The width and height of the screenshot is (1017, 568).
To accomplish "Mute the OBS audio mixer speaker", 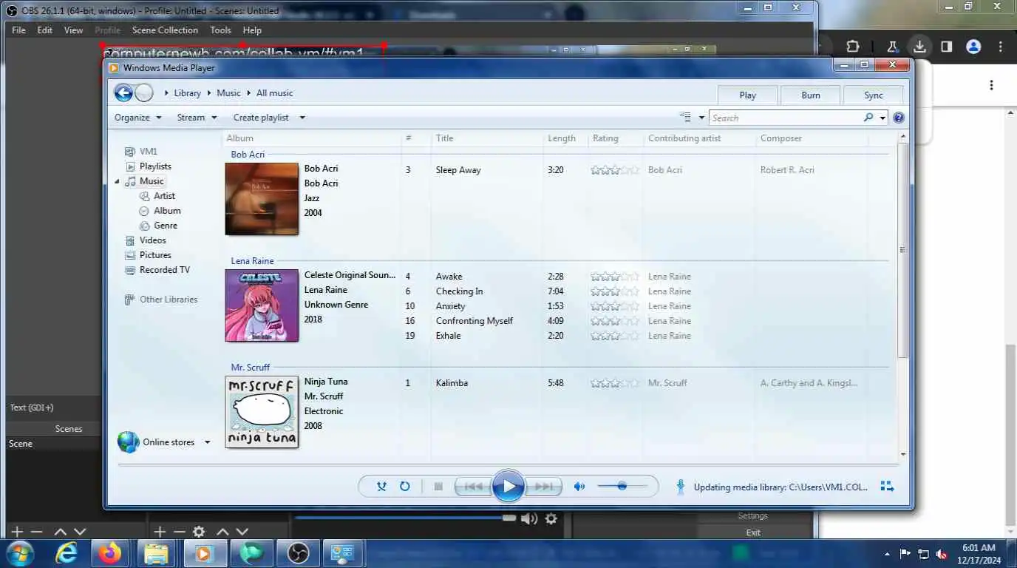I will point(529,519).
